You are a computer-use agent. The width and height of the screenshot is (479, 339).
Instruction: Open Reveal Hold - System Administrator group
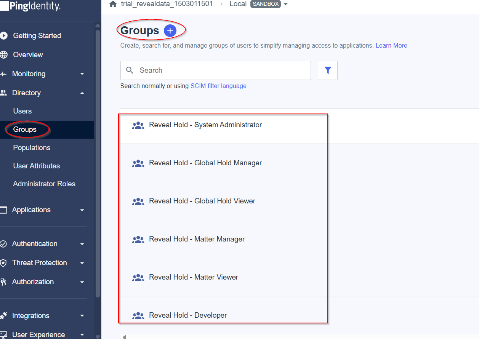(x=205, y=125)
